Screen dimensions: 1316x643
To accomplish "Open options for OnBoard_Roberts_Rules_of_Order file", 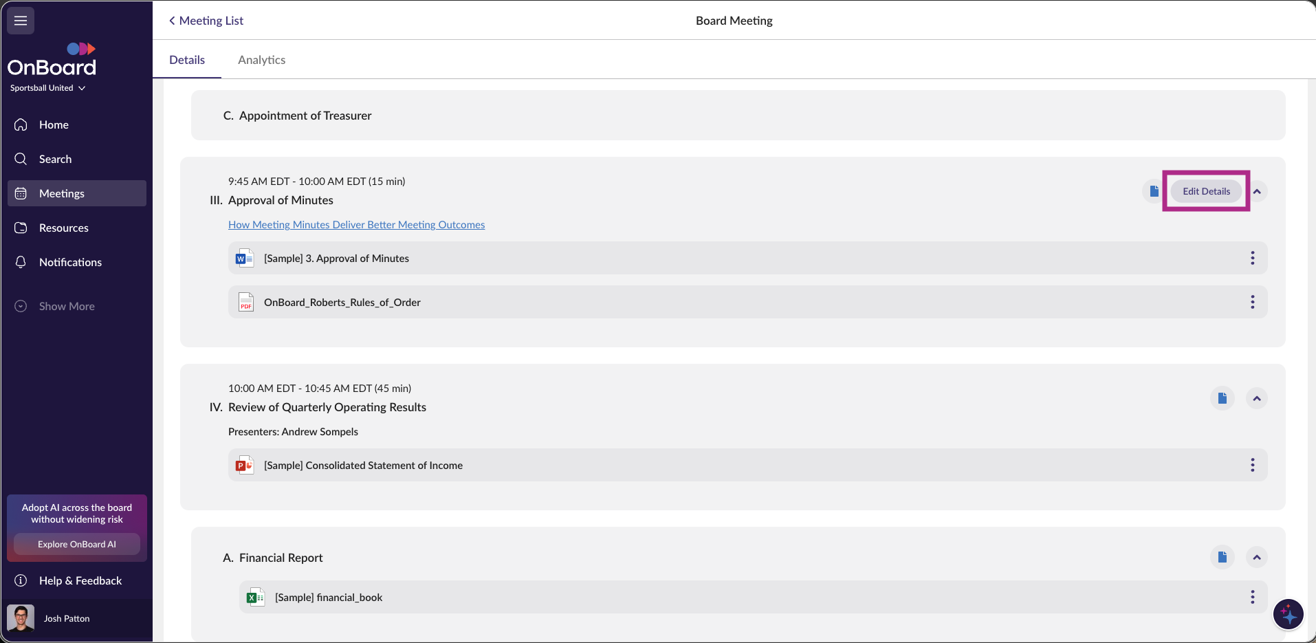I will tap(1252, 302).
